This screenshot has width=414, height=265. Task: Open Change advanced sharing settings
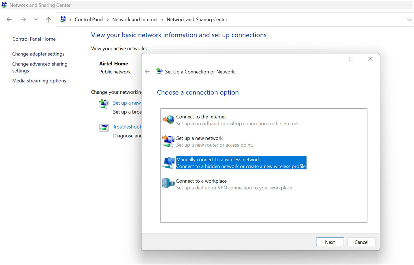point(40,67)
